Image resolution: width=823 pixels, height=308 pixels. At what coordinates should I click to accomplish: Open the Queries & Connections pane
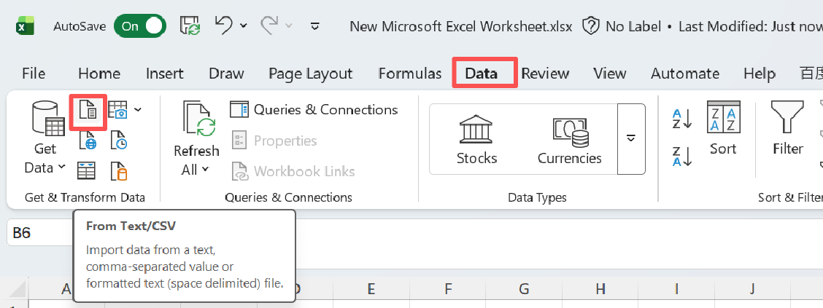point(314,110)
